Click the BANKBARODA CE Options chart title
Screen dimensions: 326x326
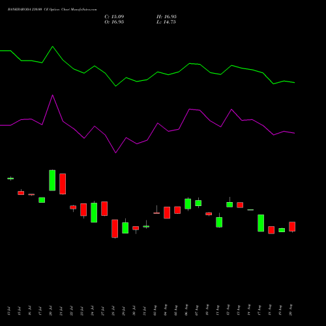pyautogui.click(x=52, y=10)
